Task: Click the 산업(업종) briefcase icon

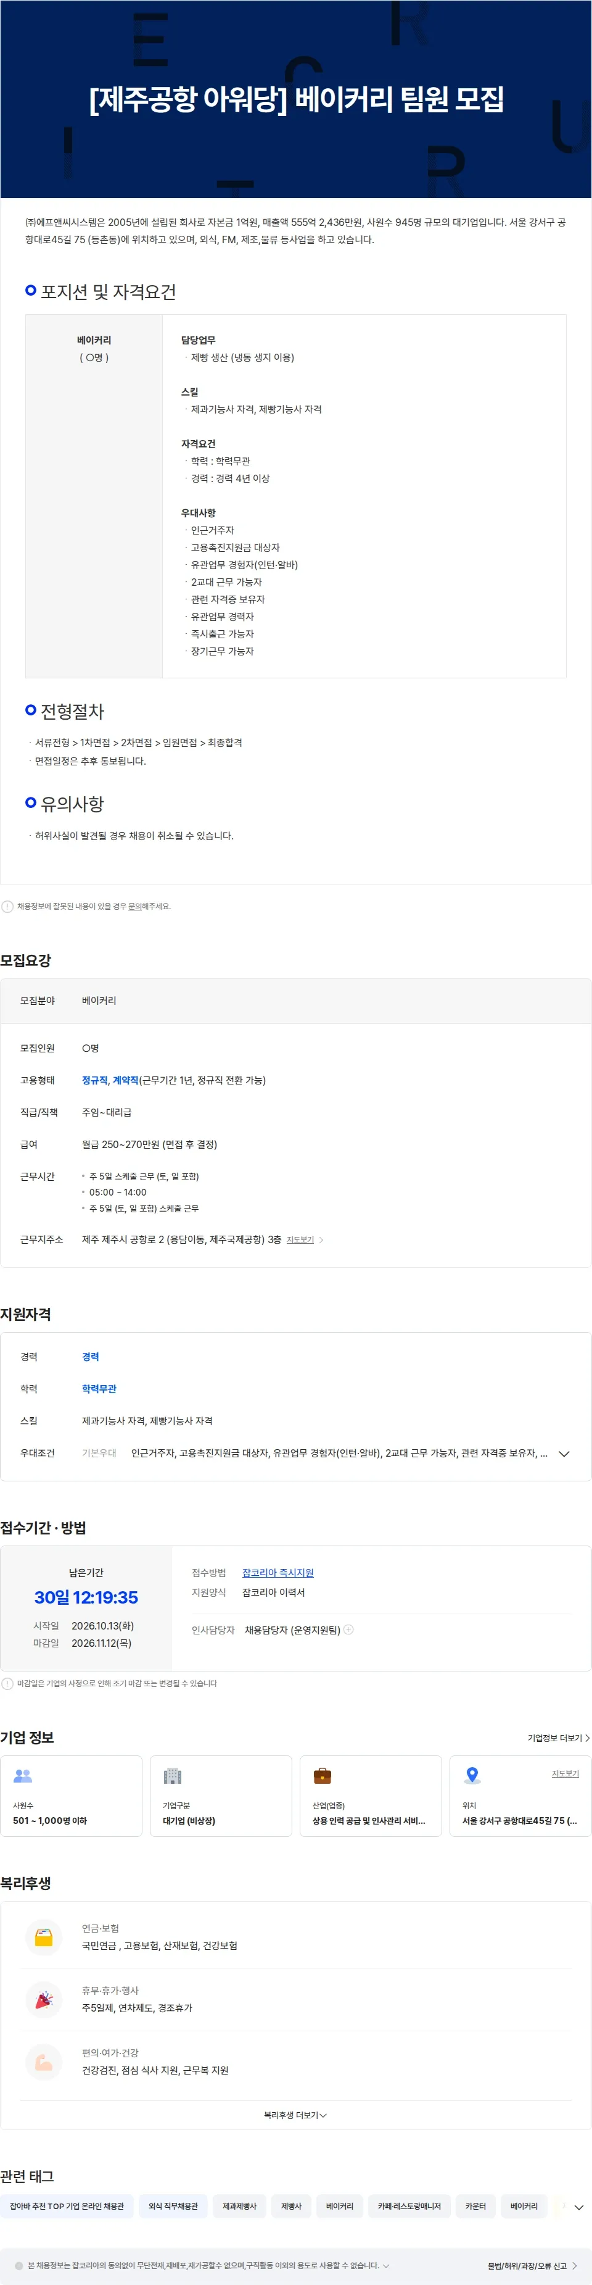Action: (x=323, y=1776)
